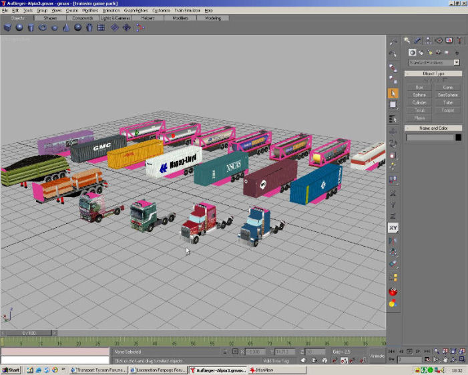
Task: Activate the Pan hand viewport control
Action: [x=445, y=360]
